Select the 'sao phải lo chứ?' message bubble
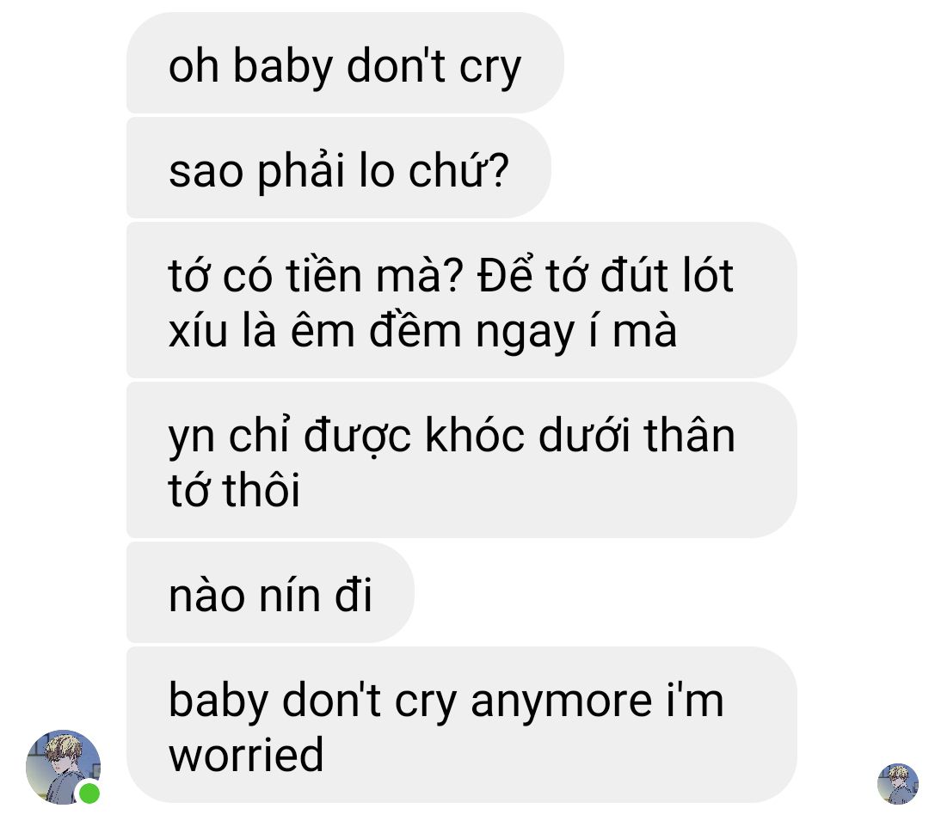This screenshot has width=929, height=827. pyautogui.click(x=339, y=168)
